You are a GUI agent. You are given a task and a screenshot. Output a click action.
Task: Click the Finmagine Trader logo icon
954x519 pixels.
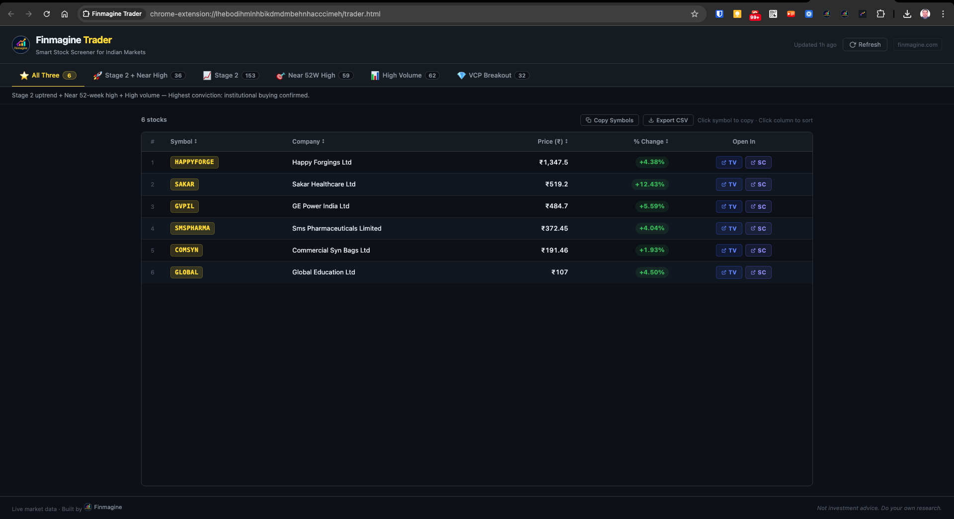(21, 45)
